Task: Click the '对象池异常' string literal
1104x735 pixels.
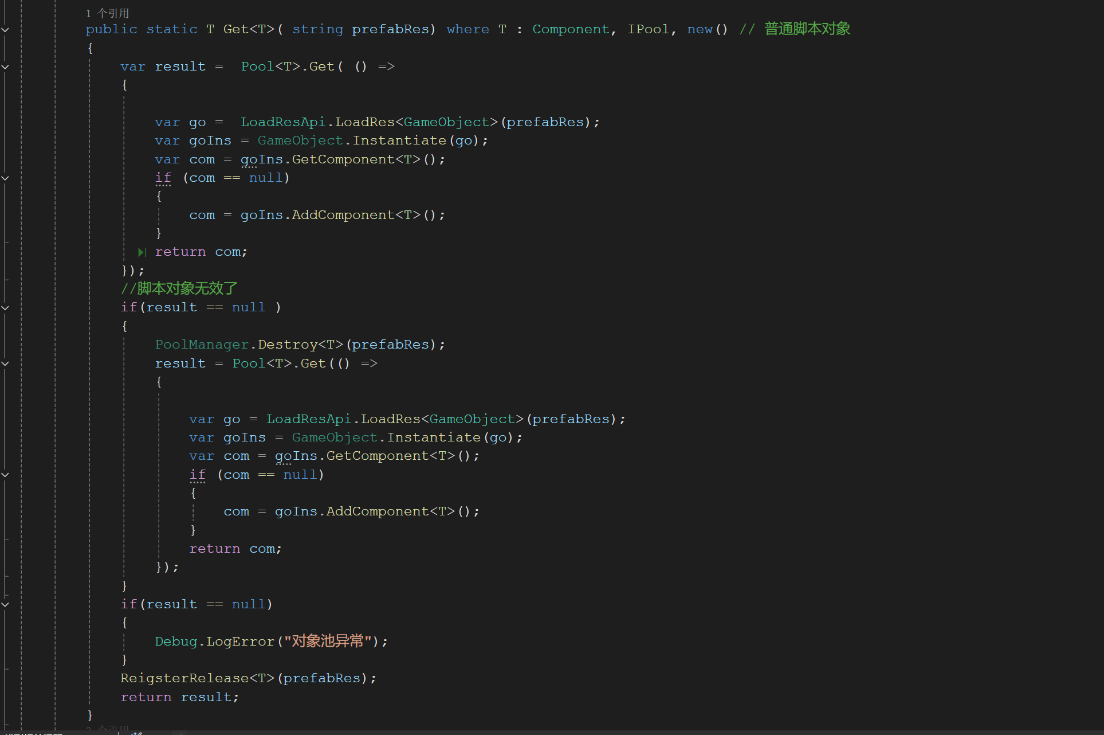Action: pos(328,641)
